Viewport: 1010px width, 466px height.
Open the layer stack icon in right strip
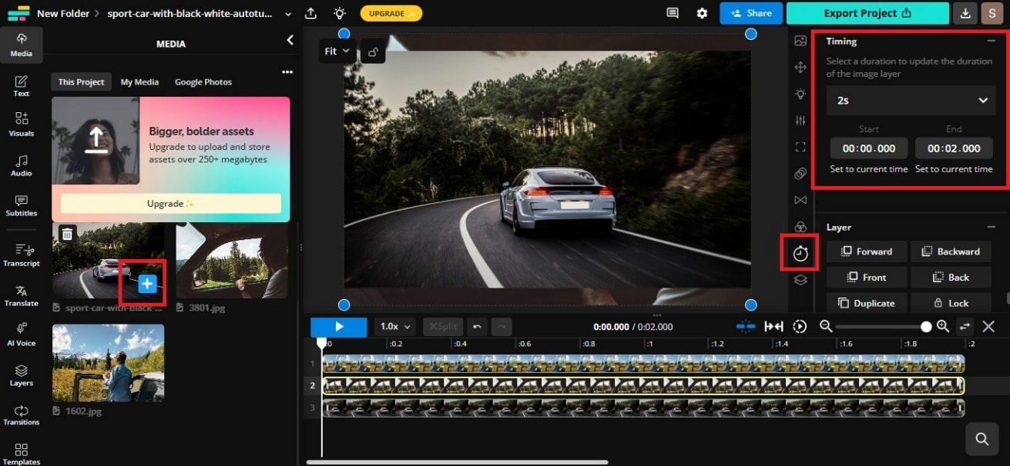pos(800,280)
